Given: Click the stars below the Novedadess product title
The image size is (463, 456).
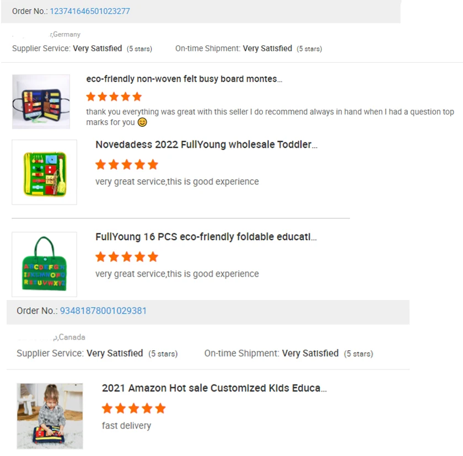Looking at the screenshot, I should pos(127,164).
